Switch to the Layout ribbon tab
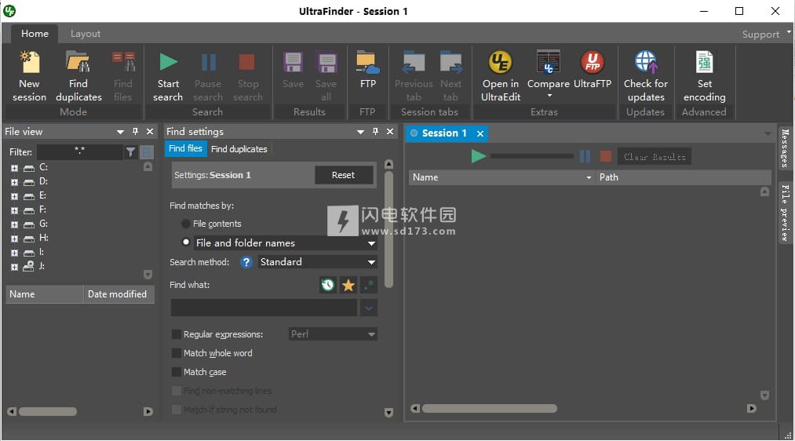This screenshot has width=795, height=441. (x=86, y=34)
